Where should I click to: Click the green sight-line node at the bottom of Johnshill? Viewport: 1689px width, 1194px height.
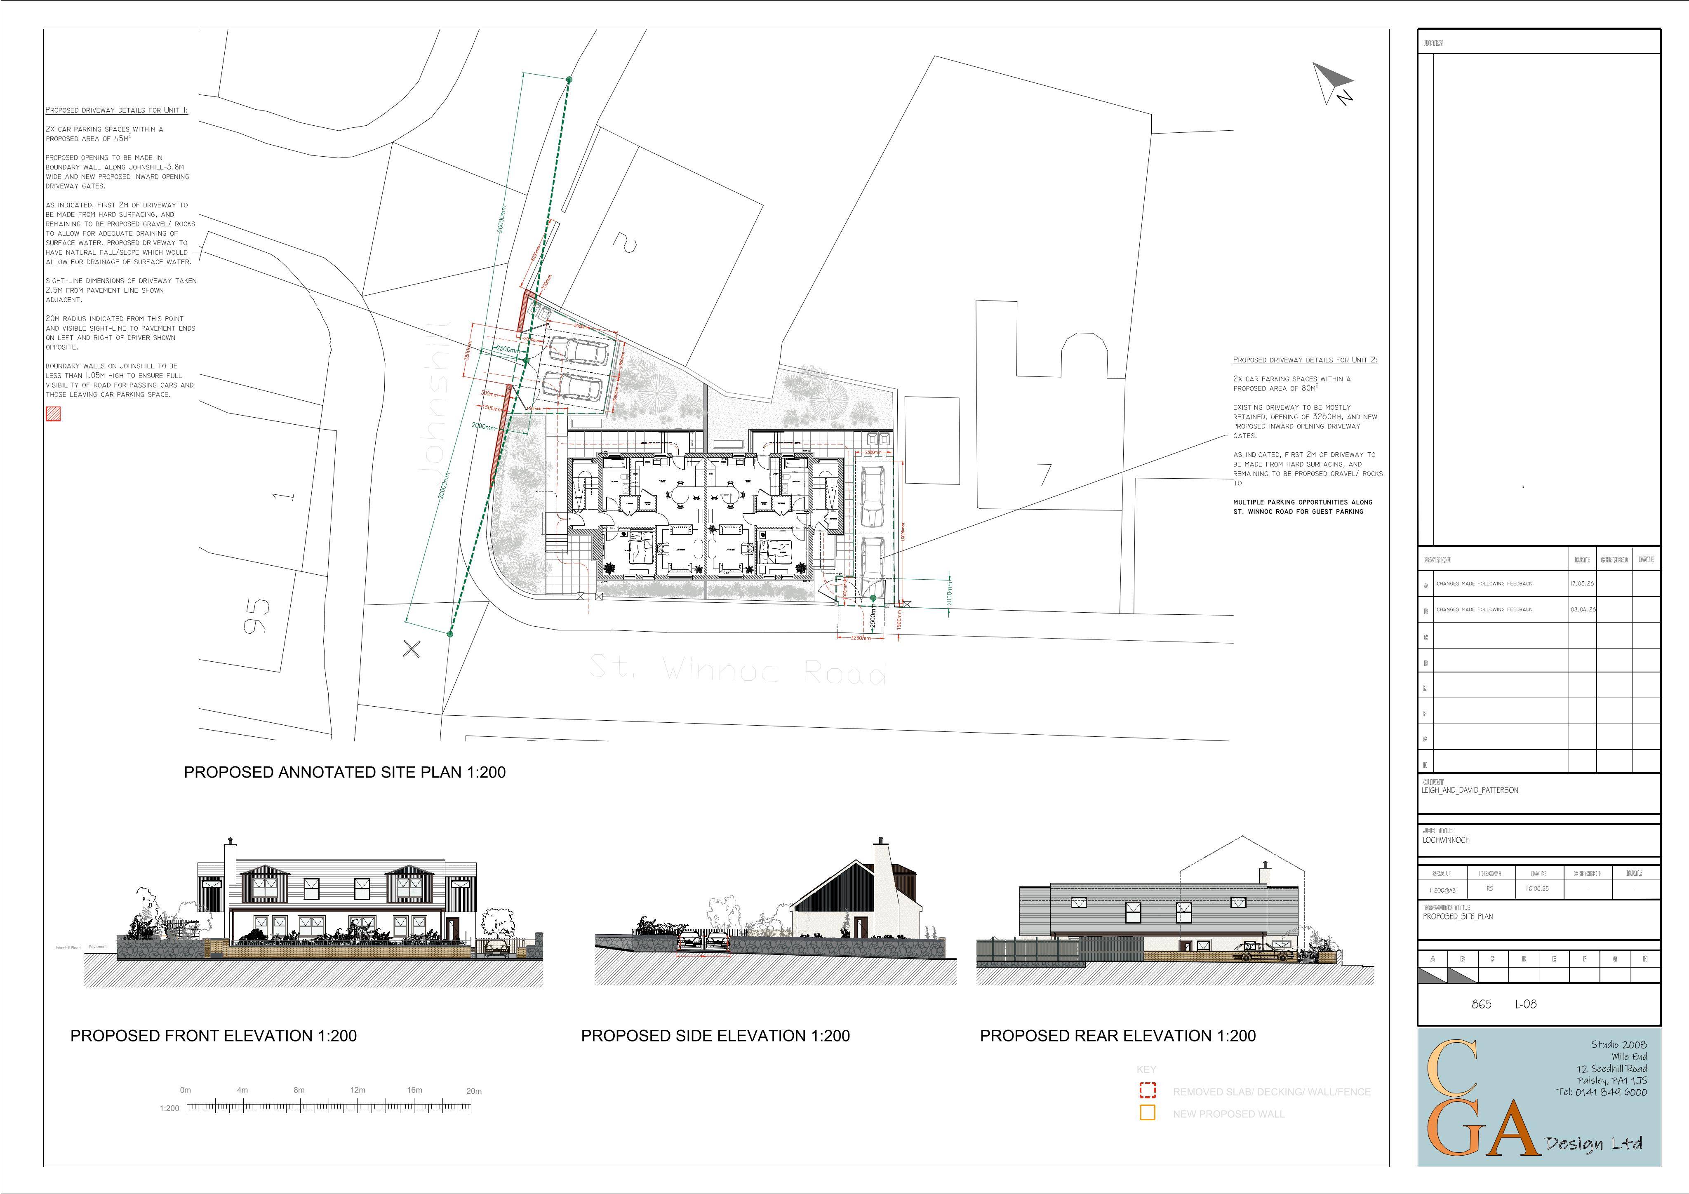click(x=450, y=633)
